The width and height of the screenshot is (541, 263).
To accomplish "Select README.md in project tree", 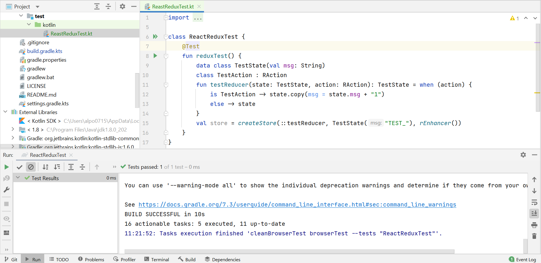I will coord(42,95).
